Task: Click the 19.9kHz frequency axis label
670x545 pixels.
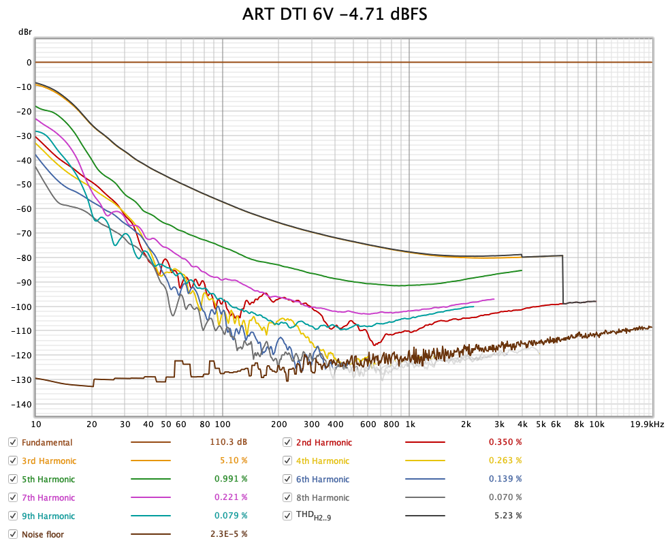Action: coord(647,424)
